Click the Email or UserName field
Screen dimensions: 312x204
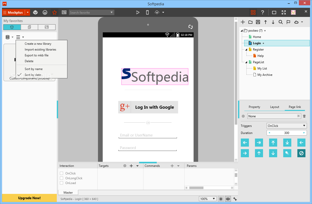pos(148,135)
